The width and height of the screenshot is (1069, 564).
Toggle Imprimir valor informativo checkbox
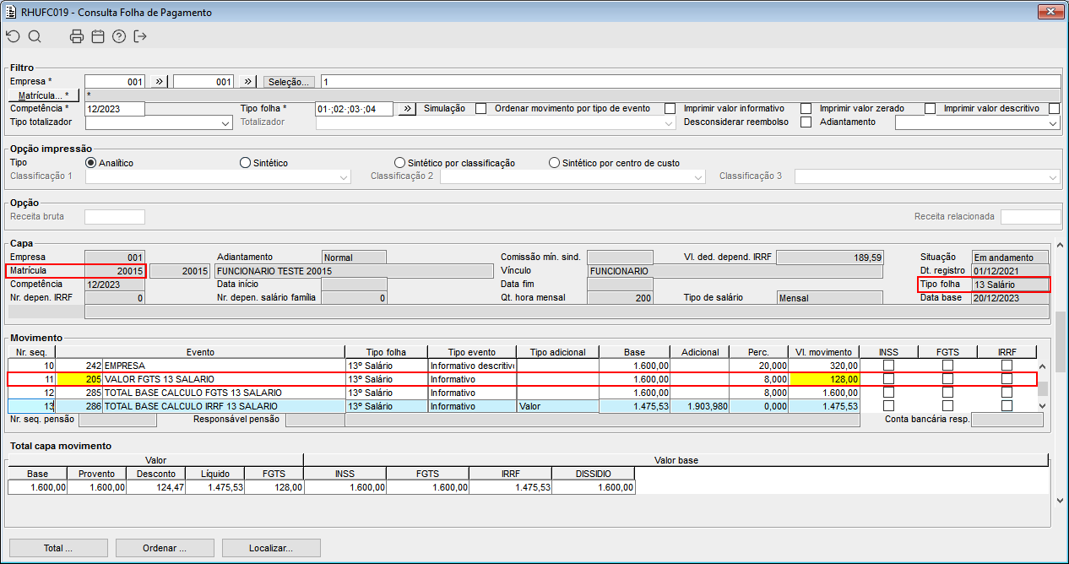tap(806, 109)
